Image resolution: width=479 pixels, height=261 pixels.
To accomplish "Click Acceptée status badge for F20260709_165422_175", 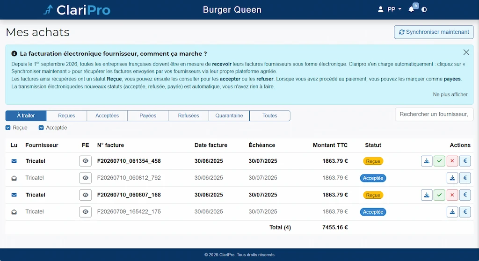I will click(373, 212).
